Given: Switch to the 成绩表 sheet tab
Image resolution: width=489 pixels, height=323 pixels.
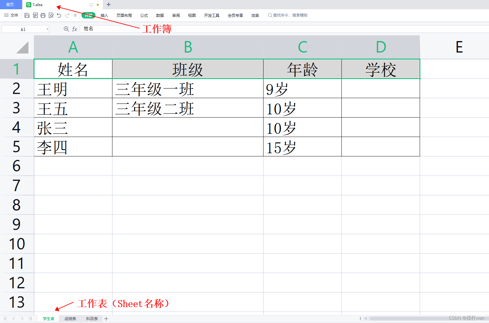Looking at the screenshot, I should (x=70, y=319).
